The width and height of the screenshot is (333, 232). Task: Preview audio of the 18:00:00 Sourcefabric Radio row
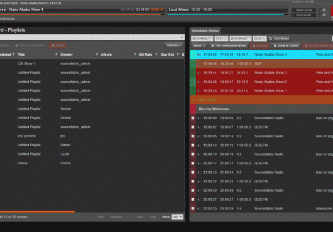[x=199, y=118]
